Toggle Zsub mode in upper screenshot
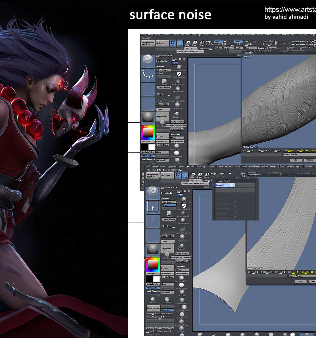The image size is (316, 338). click(246, 42)
